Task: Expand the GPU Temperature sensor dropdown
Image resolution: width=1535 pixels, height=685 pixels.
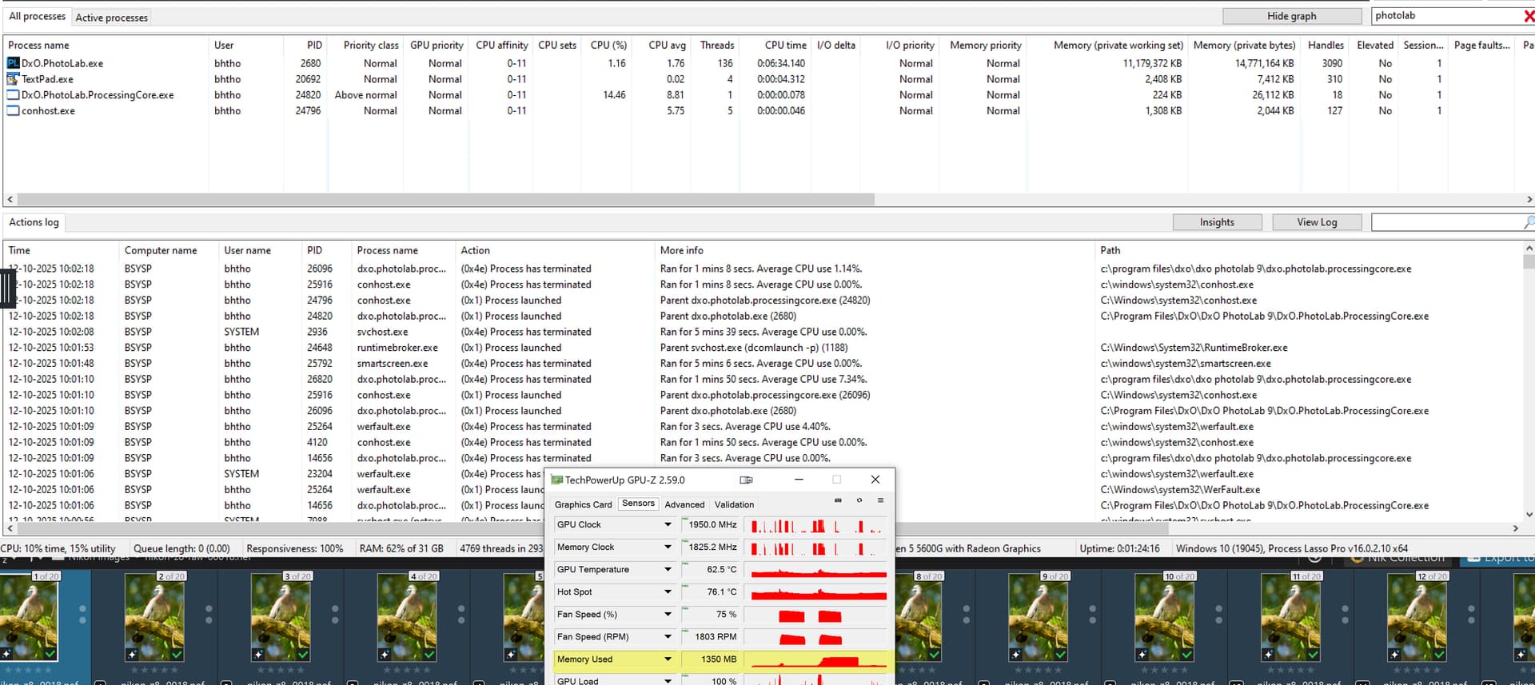Action: coord(668,570)
